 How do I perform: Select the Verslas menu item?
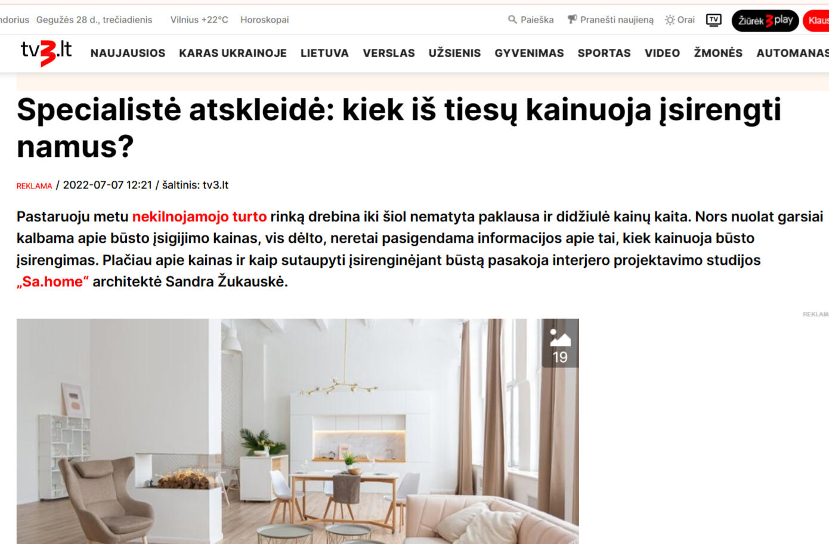[x=389, y=53]
